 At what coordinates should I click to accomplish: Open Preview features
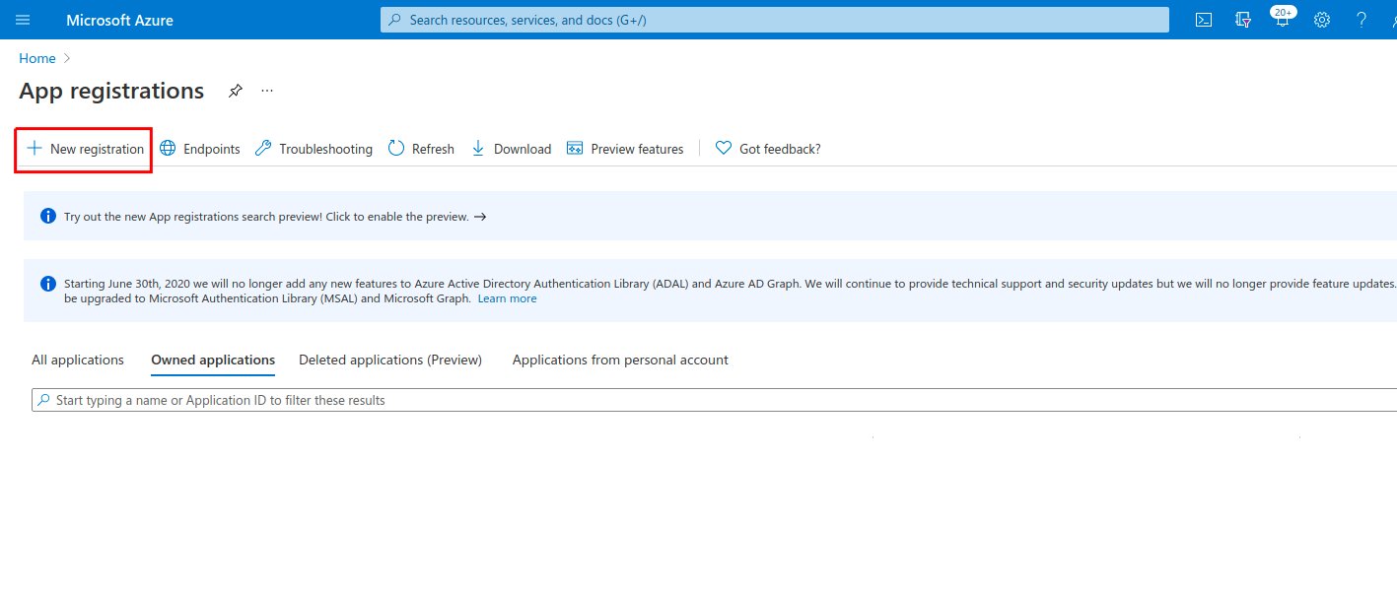(x=625, y=149)
